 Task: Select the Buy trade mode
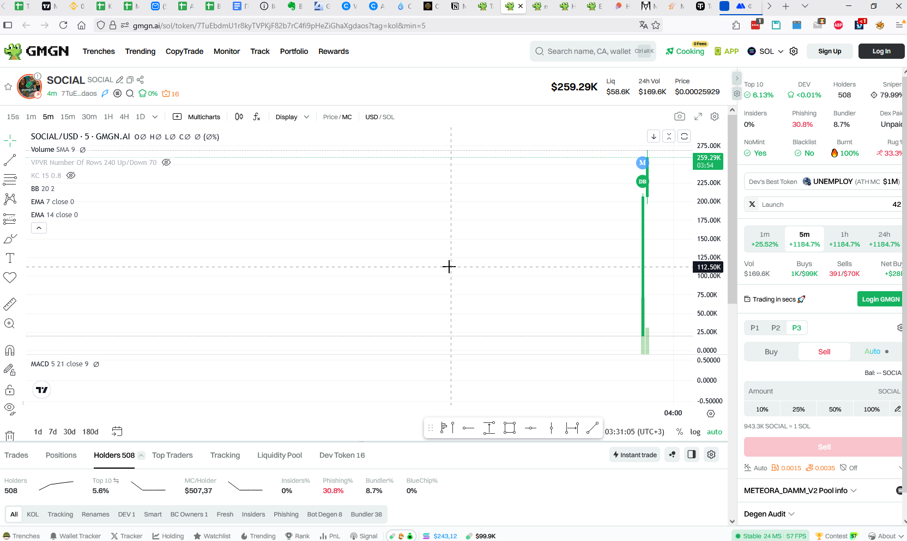(771, 352)
